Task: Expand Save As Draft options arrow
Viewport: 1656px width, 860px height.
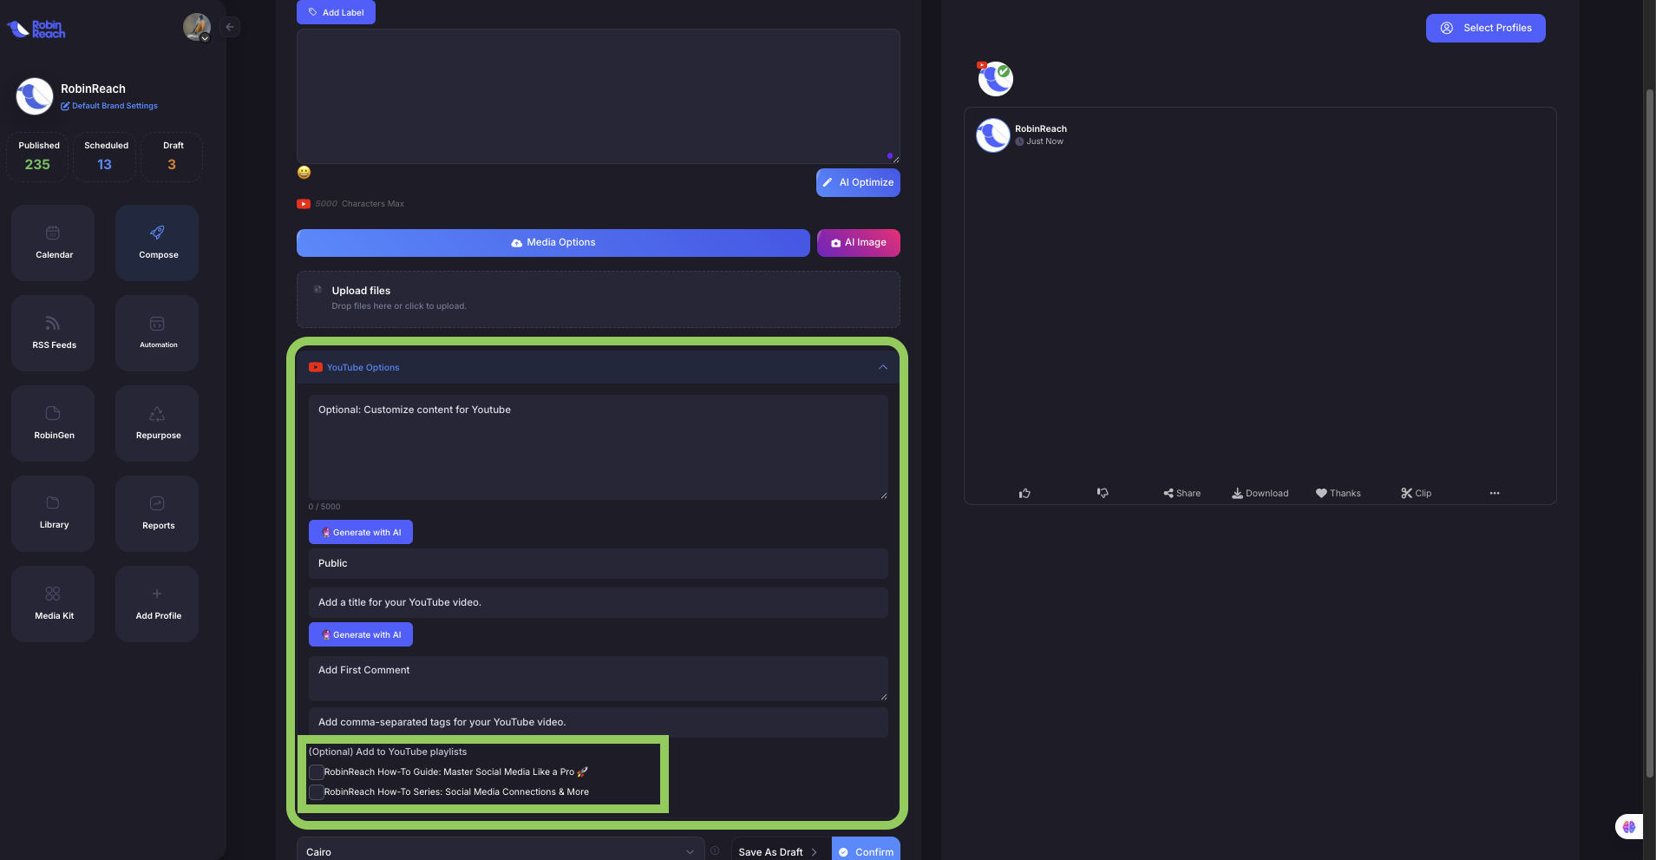Action: tap(814, 852)
